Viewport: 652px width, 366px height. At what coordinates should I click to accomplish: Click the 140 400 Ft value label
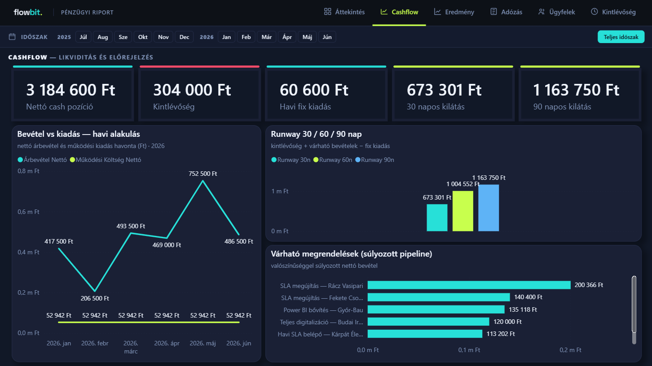coord(528,297)
